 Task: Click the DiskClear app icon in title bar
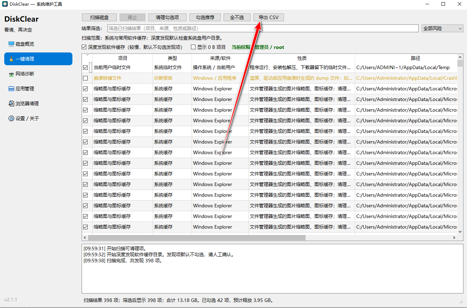click(5, 4)
